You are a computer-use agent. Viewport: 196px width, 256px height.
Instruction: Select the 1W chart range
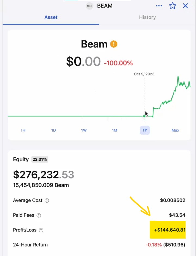[x=84, y=130]
